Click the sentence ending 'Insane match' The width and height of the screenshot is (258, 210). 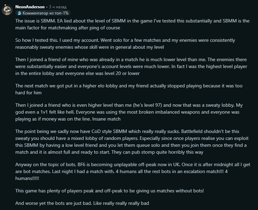point(106,119)
